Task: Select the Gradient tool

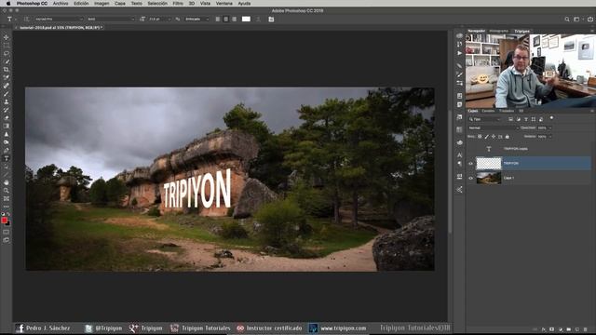Action: point(7,127)
